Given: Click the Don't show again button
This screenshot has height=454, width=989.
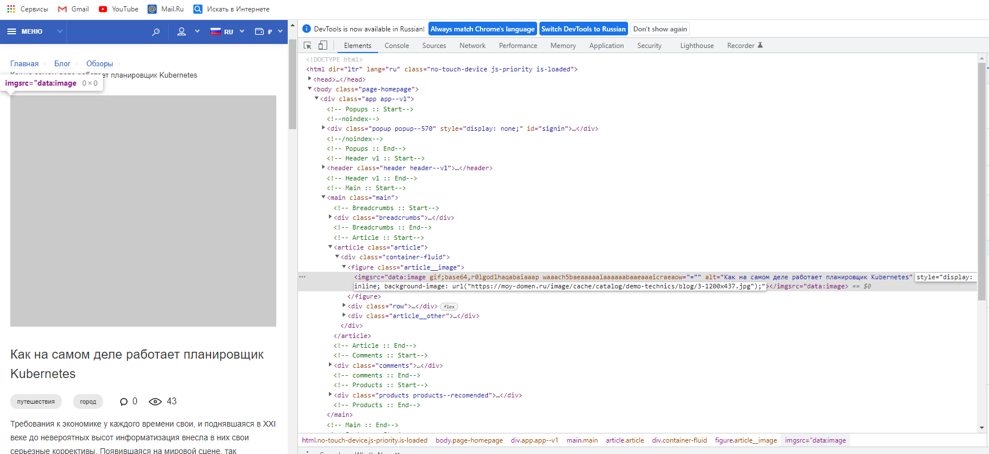Looking at the screenshot, I should coord(660,29).
